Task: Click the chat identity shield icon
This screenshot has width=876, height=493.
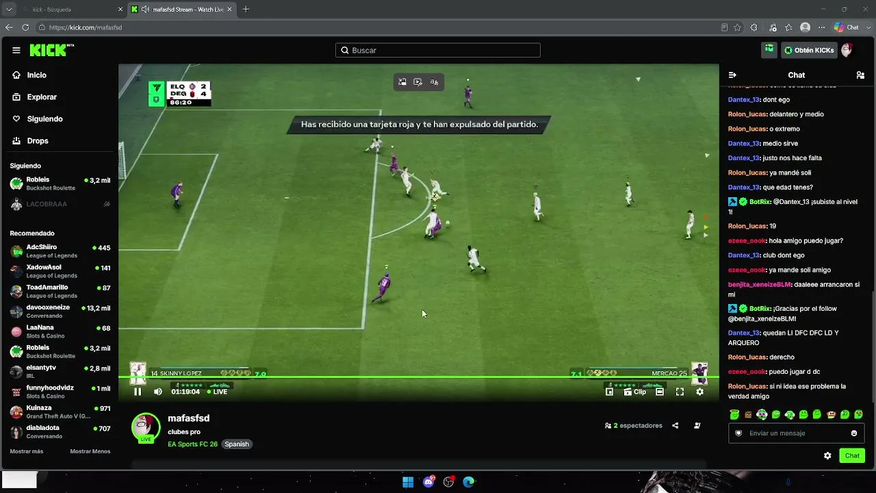Action: point(738,433)
